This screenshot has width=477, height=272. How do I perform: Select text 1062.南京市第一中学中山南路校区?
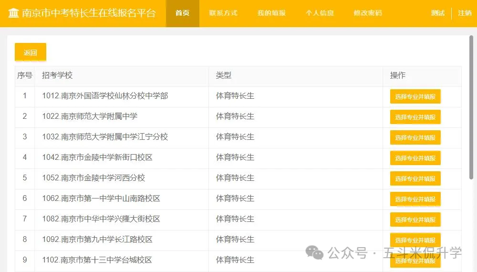pos(101,199)
